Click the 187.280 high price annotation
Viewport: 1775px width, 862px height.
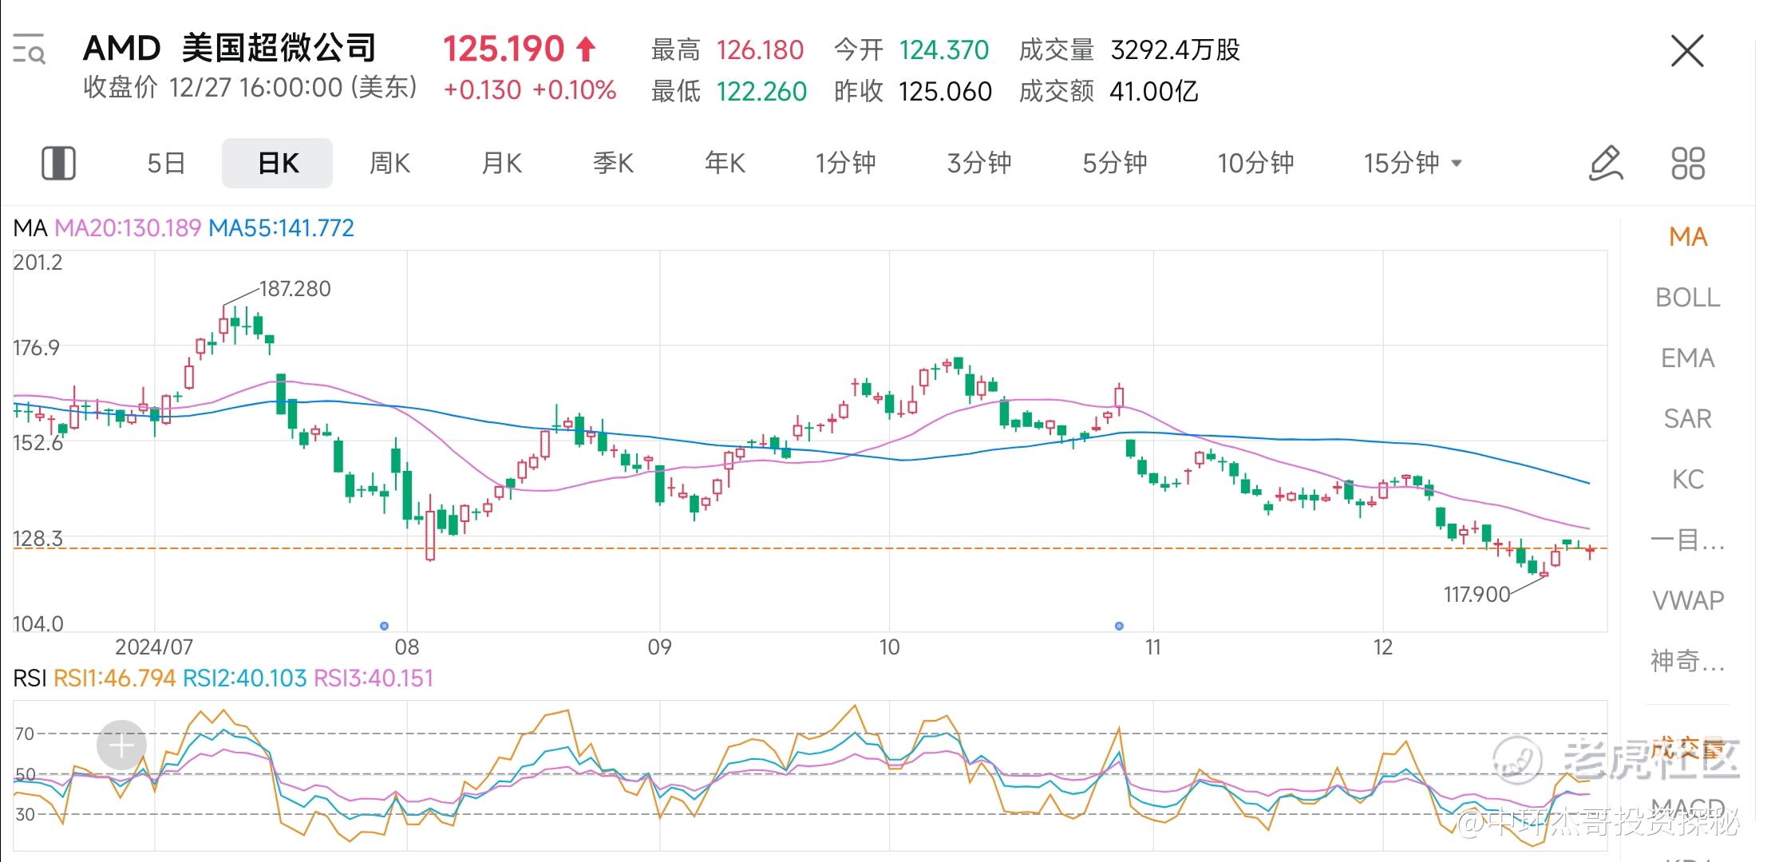pyautogui.click(x=295, y=289)
